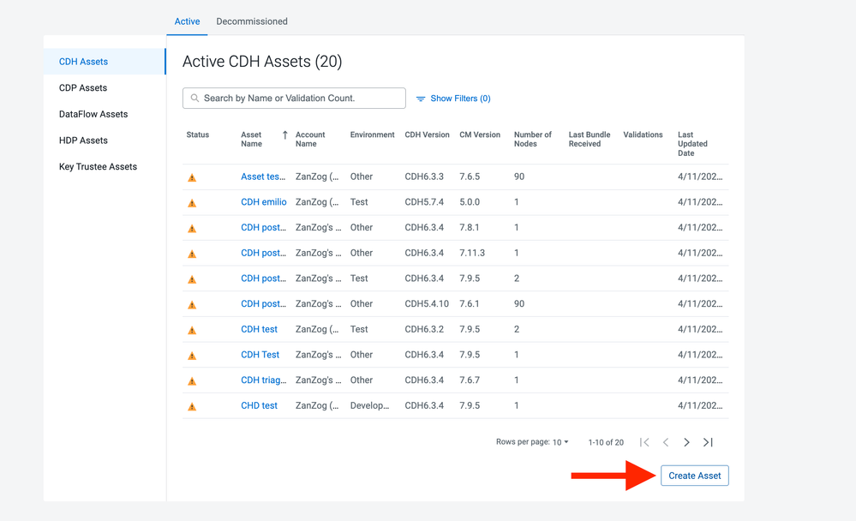Open the Asset tes... asset link
The image size is (856, 521).
click(263, 177)
